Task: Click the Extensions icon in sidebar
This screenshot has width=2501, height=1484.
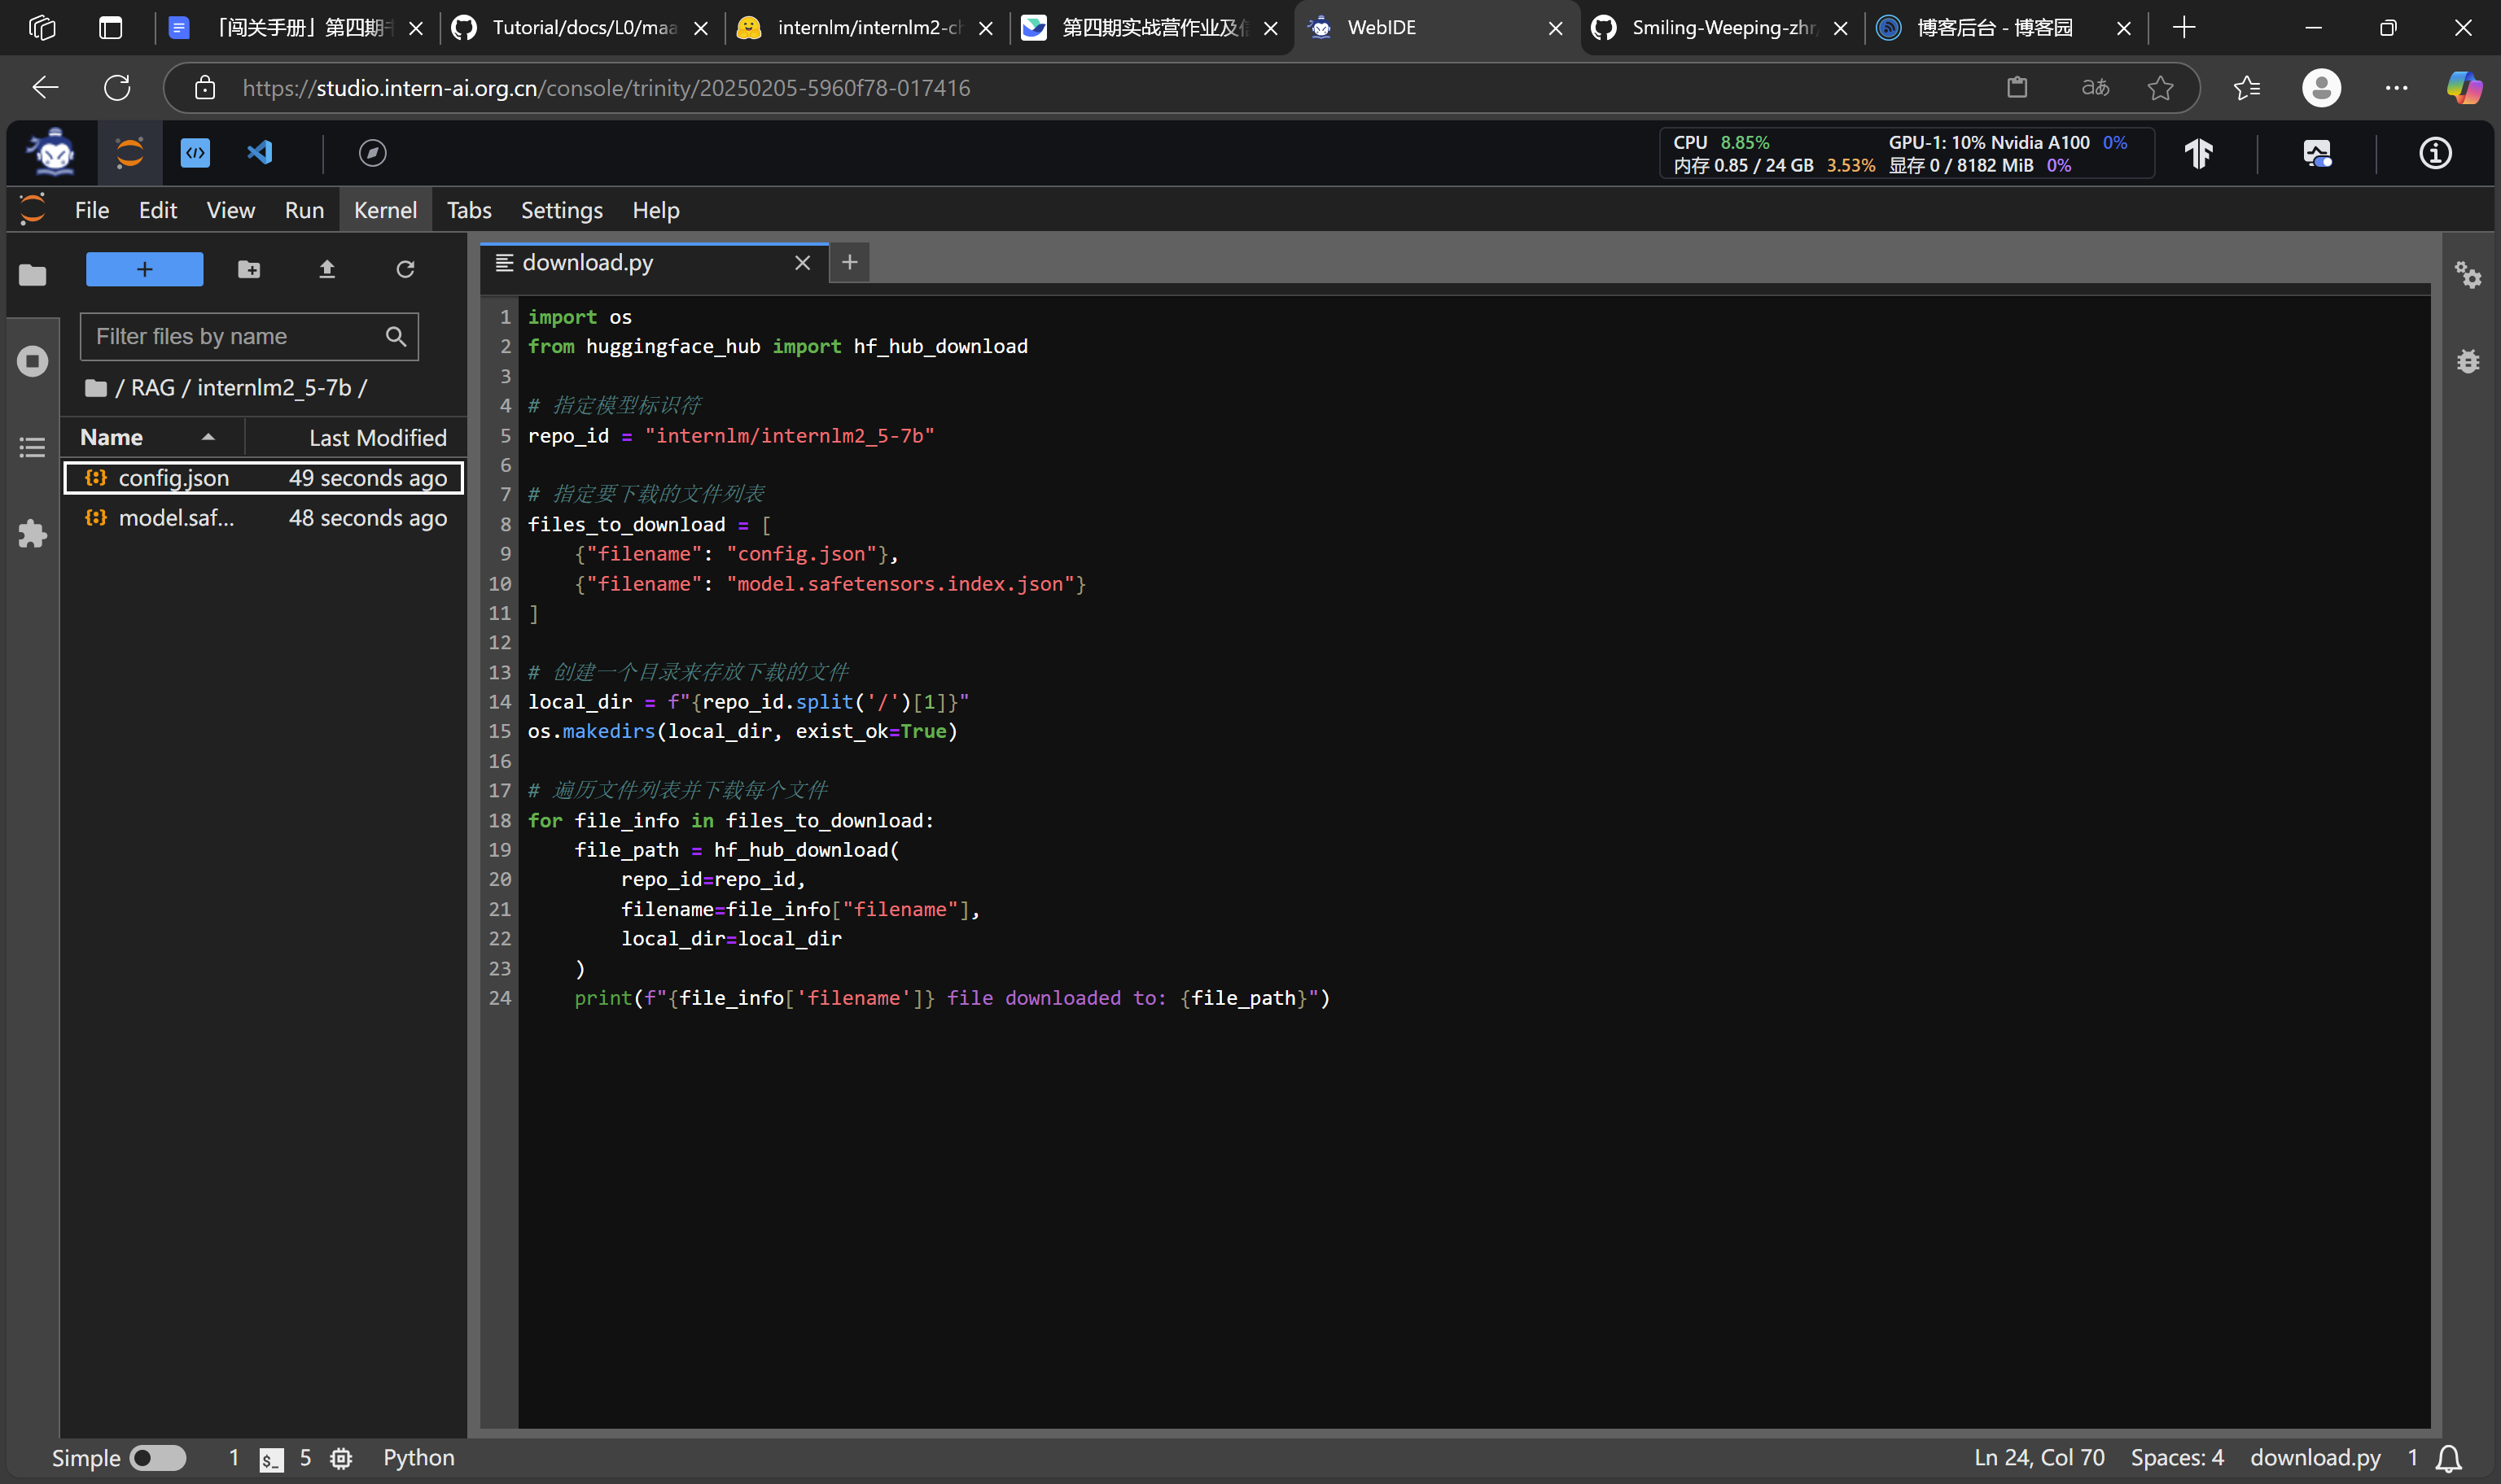Action: point(32,534)
